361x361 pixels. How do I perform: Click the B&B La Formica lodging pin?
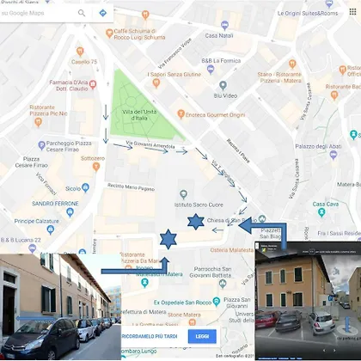click(211, 70)
